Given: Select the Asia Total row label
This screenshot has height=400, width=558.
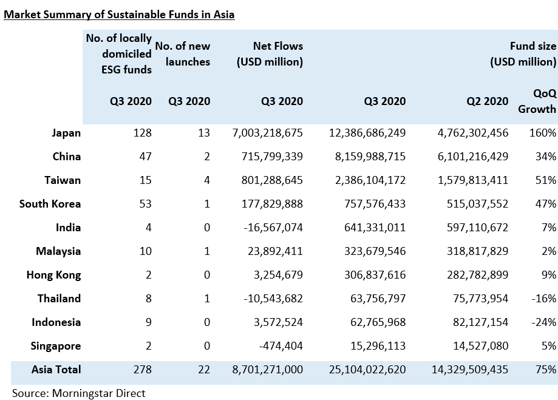Looking at the screenshot, I should [56, 370].
